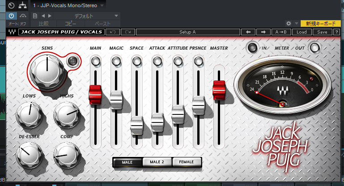Click the Waves logo icon
Viewport: 344px width, 186px height.
[12, 32]
